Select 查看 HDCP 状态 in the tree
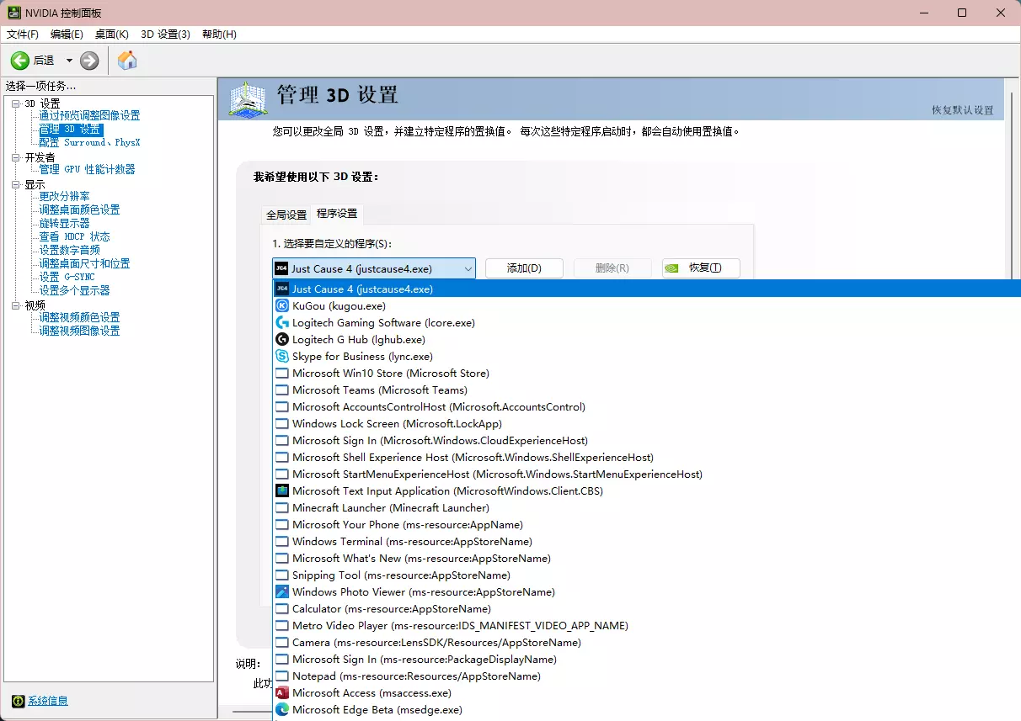This screenshot has height=721, width=1021. pos(74,236)
